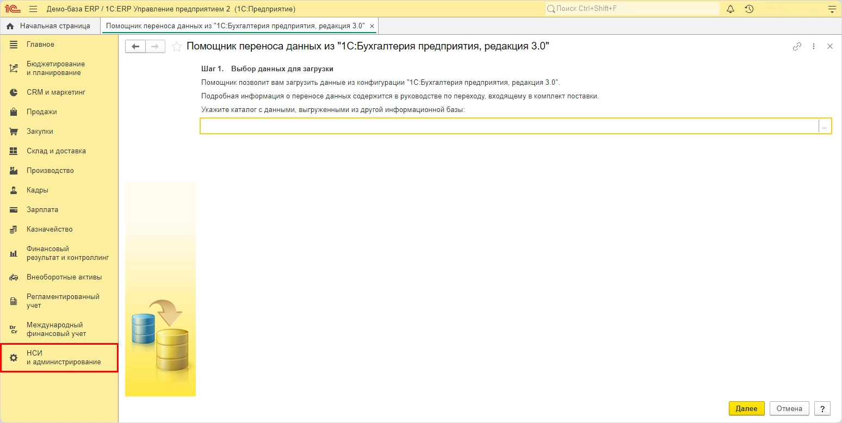
Task: Open the Склад и доставка section
Action: click(x=59, y=151)
